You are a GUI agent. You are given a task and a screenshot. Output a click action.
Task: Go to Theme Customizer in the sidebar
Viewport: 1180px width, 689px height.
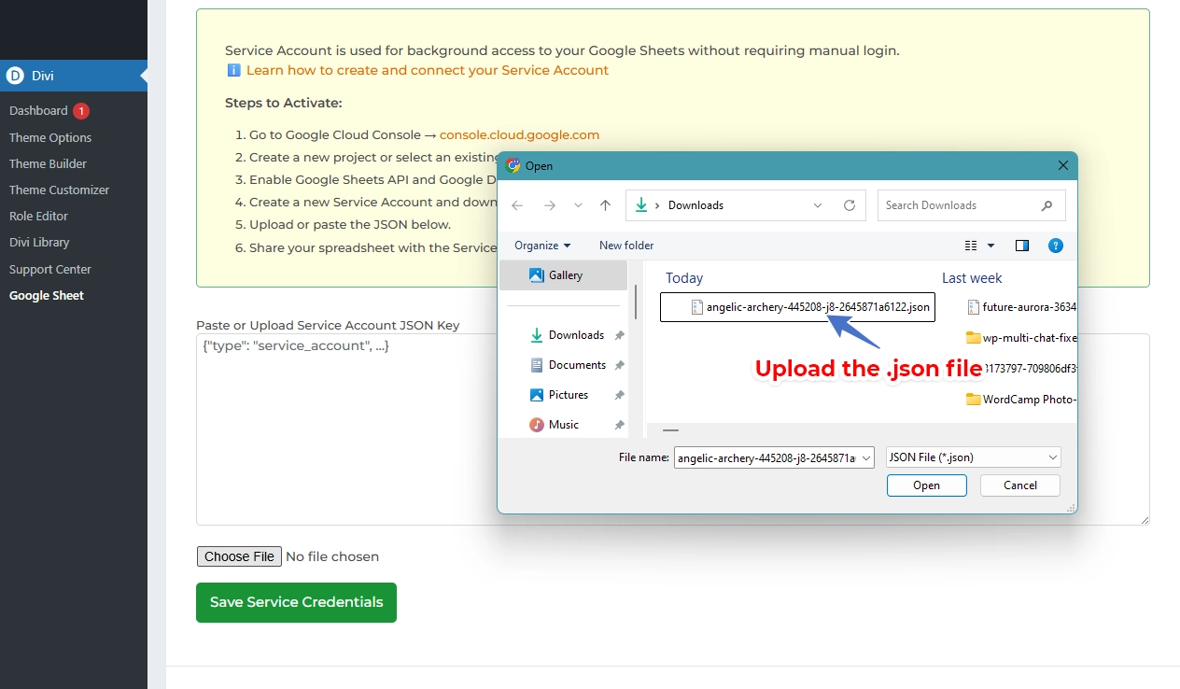(x=59, y=190)
